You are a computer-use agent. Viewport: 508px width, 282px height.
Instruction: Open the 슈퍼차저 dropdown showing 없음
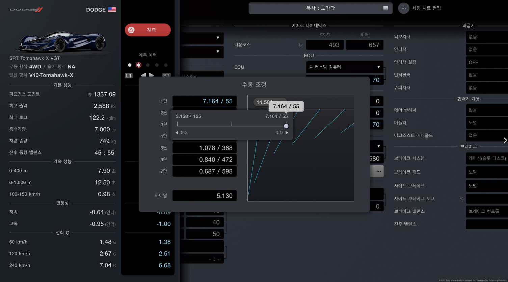click(487, 87)
